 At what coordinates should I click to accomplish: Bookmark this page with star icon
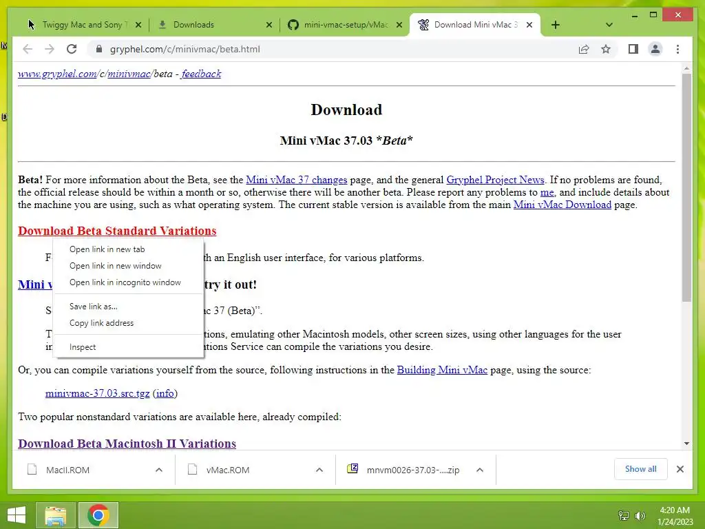tap(606, 49)
